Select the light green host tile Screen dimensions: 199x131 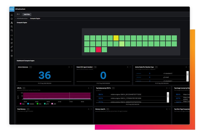(x=122, y=44)
